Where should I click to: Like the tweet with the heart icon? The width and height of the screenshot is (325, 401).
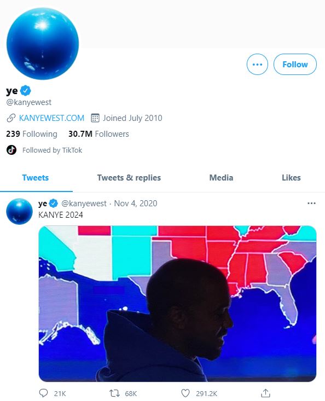click(185, 393)
